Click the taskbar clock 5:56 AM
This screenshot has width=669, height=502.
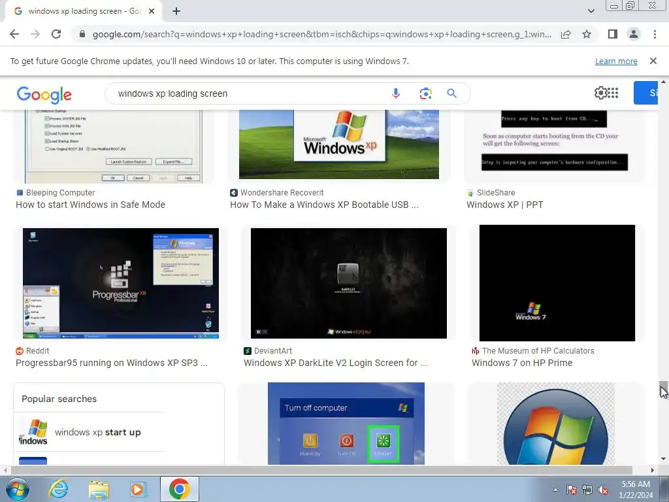coord(636,484)
